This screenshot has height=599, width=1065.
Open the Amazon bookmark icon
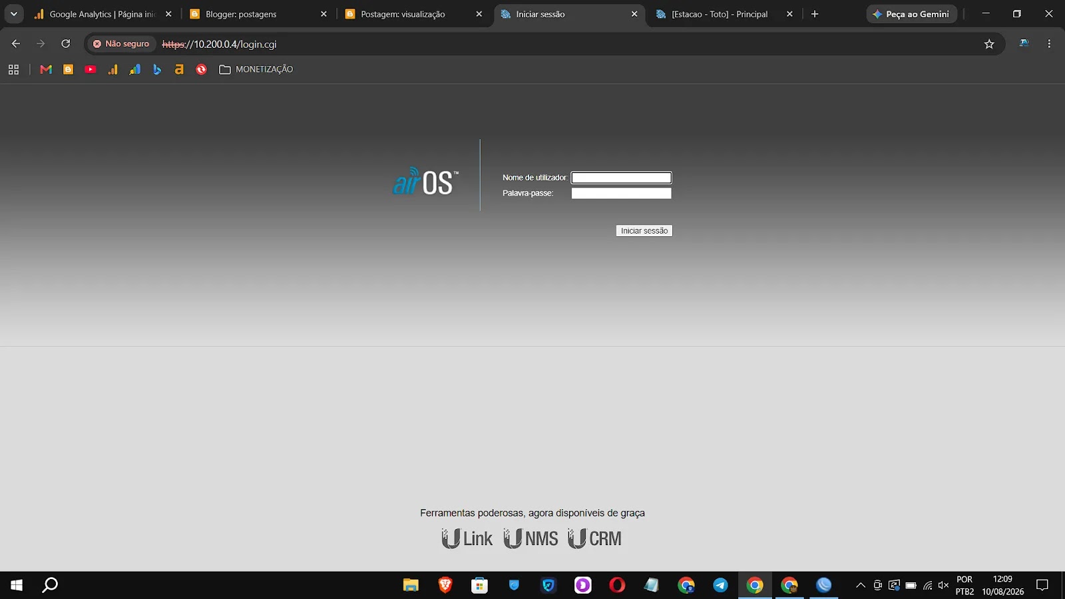coord(179,69)
